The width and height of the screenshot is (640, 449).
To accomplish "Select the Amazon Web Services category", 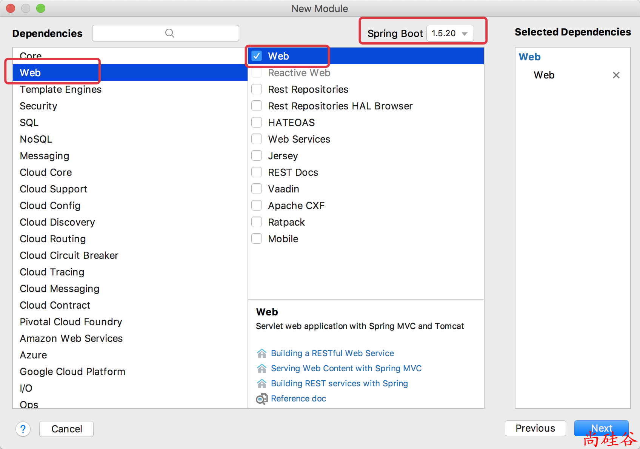I will (130, 338).
